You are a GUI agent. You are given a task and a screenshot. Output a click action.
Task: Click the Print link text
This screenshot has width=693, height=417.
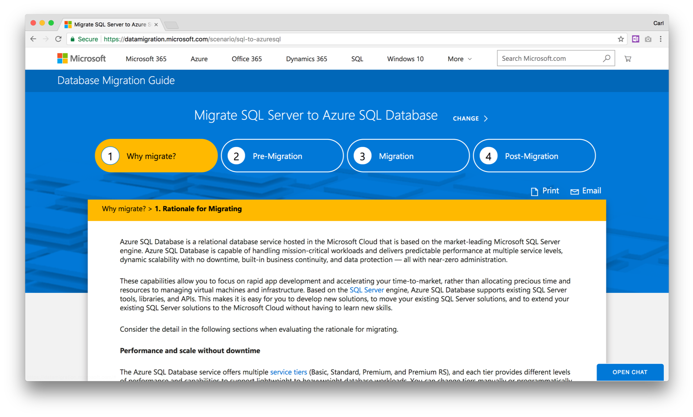coord(551,191)
